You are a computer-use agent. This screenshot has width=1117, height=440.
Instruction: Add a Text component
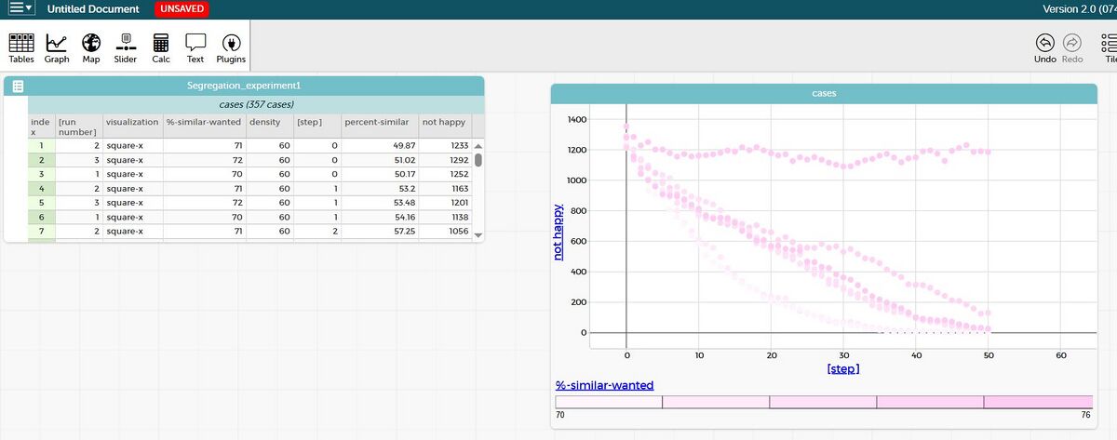coord(195,47)
